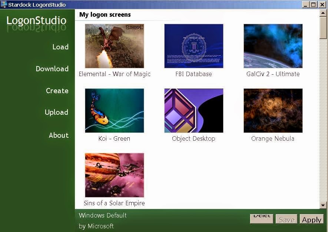Click the greyed Save button
This screenshot has width=328, height=232.
tap(286, 219)
